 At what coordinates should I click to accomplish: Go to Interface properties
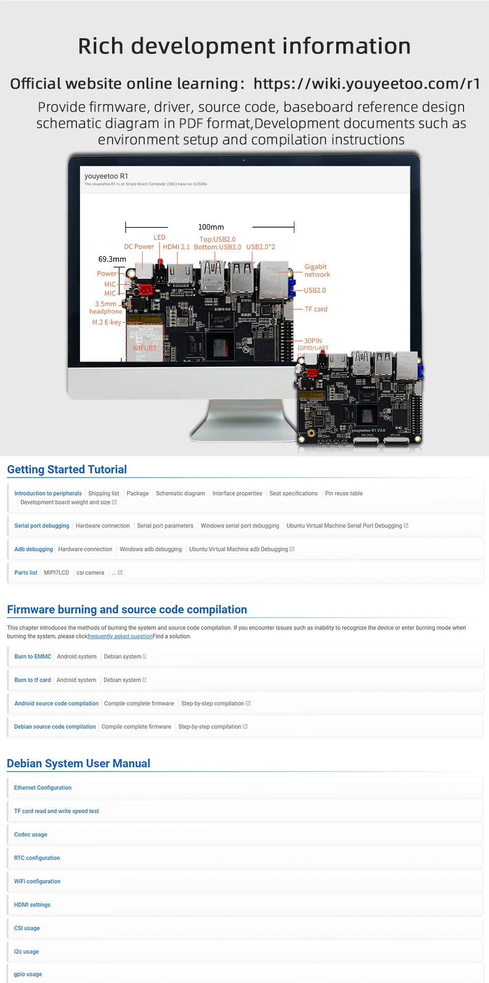pyautogui.click(x=237, y=494)
